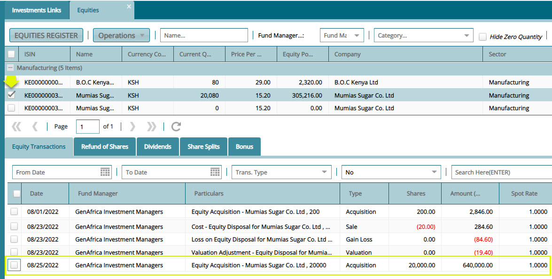Tick the select-all checkbox in equities header

point(11,54)
